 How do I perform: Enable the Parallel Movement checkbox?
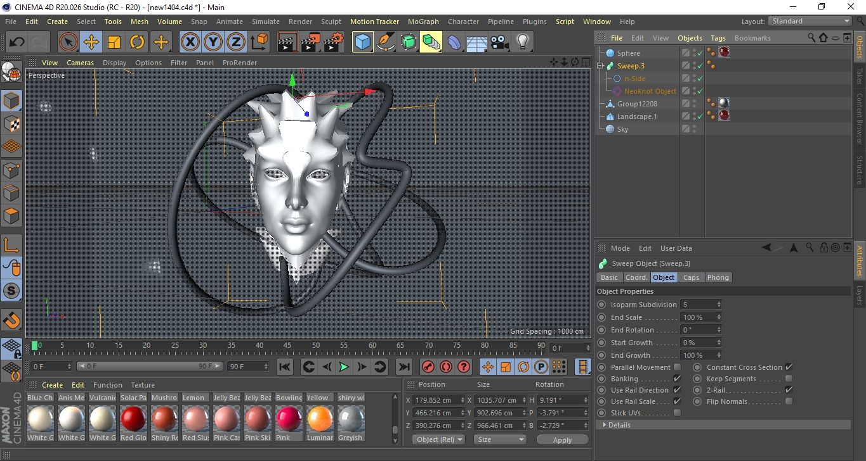677,367
